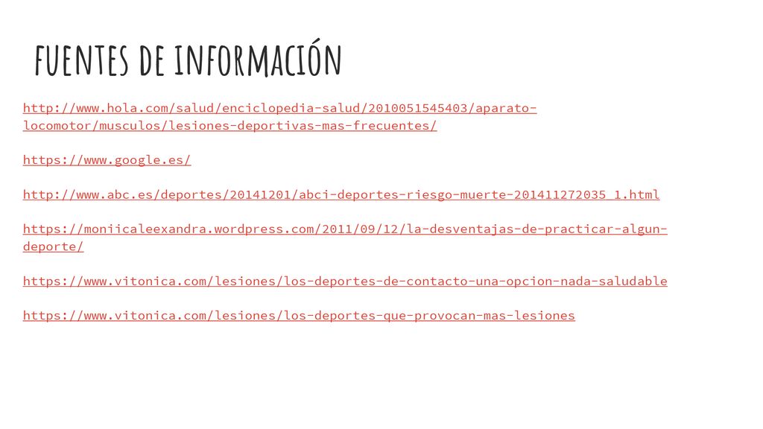The width and height of the screenshot is (763, 429).
Task: Click the wrapped deporte/ line of wordpress link
Action: [53, 247]
